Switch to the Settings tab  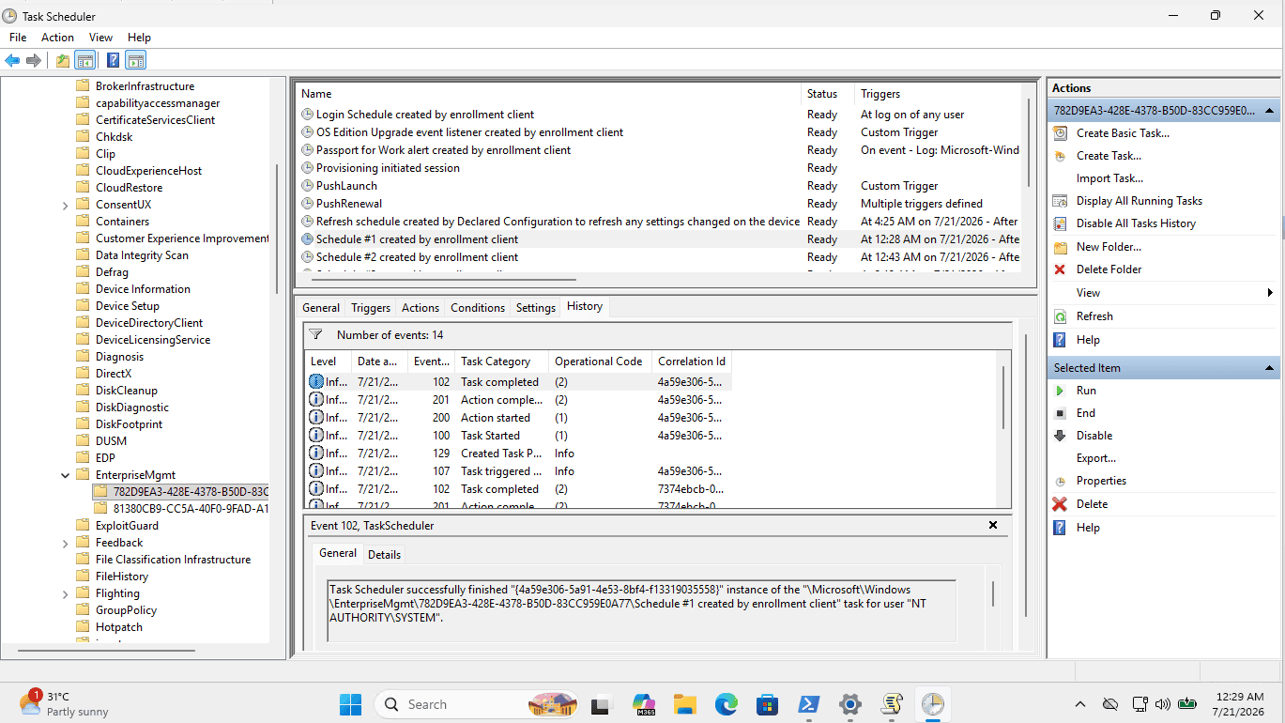pos(536,308)
